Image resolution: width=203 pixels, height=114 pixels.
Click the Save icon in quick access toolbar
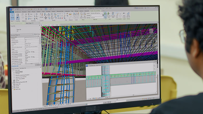[18, 9]
